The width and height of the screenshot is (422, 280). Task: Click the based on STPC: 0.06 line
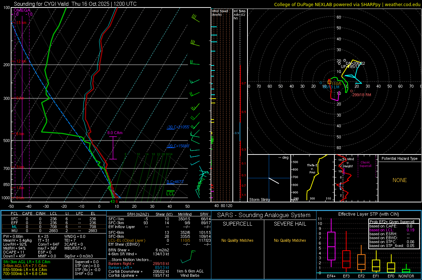pyautogui.click(x=392, y=242)
